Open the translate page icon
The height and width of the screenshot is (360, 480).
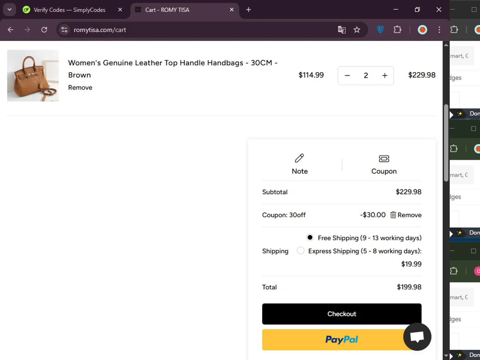(x=342, y=30)
